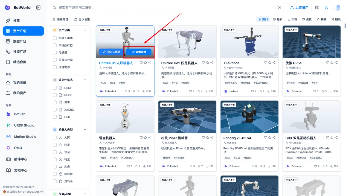Image resolution: width=346 pixels, height=196 pixels.
Task: Click the asset search input field
Action: click(167, 8)
